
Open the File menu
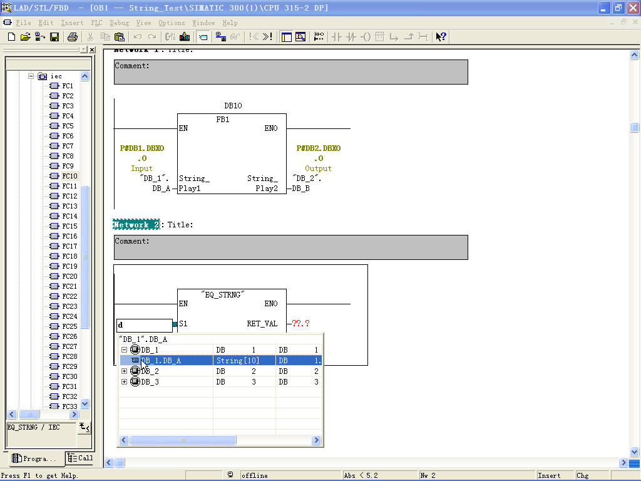(23, 23)
